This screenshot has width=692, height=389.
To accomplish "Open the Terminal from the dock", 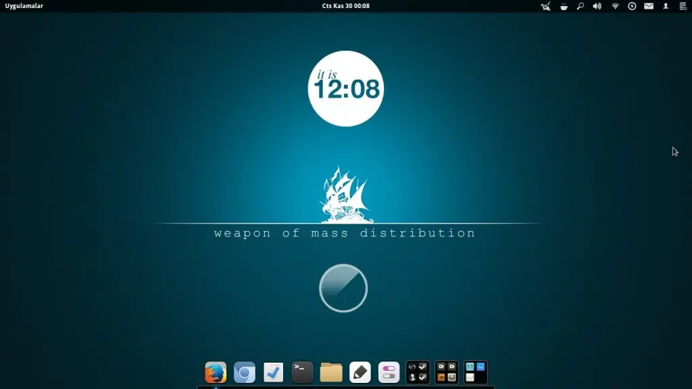I will (x=302, y=372).
